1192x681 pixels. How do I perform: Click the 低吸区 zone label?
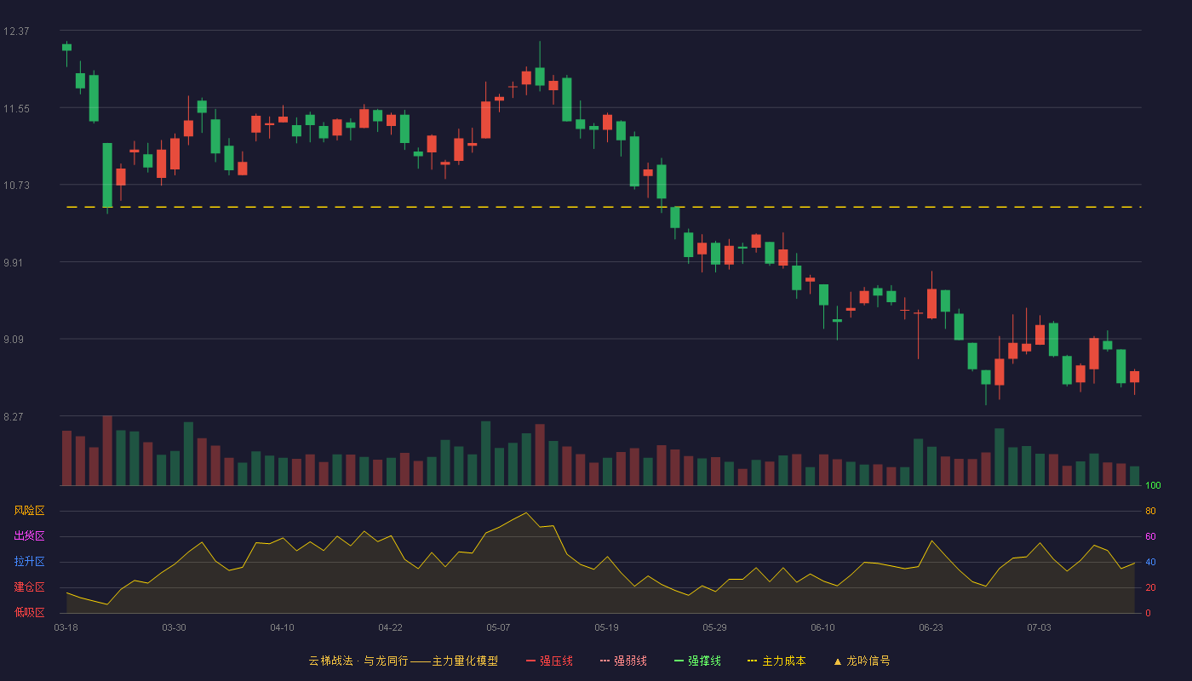click(29, 612)
